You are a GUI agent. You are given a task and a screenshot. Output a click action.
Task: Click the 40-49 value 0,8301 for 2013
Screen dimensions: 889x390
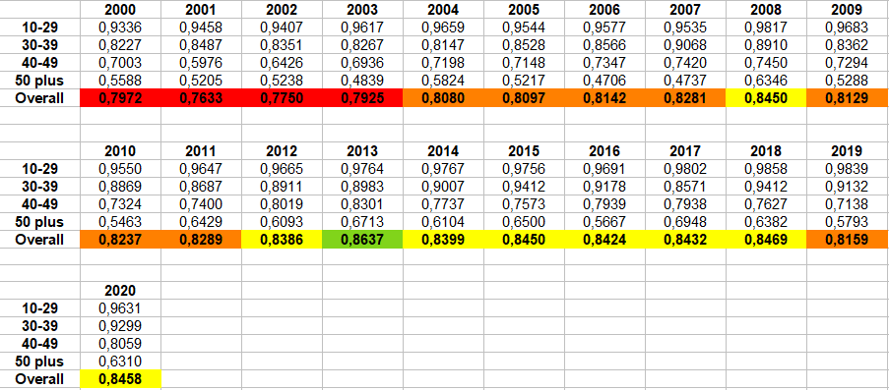362,203
